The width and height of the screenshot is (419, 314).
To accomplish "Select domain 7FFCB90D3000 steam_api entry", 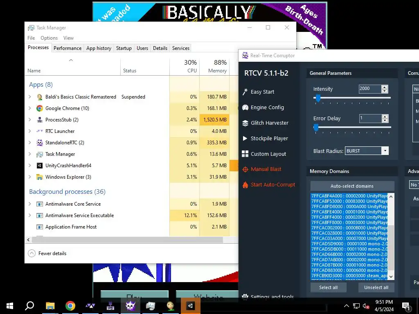I will tap(349, 276).
